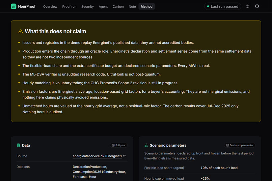Image resolution: width=272 pixels, height=181 pixels.
Task: Open the HourProof home link text
Action: 27,6
